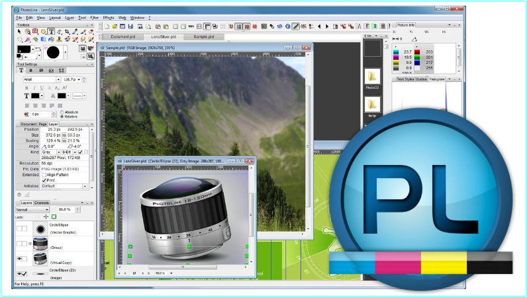Select the stamp clone tool in Toolbox
The height and width of the screenshot is (297, 527).
point(59,39)
